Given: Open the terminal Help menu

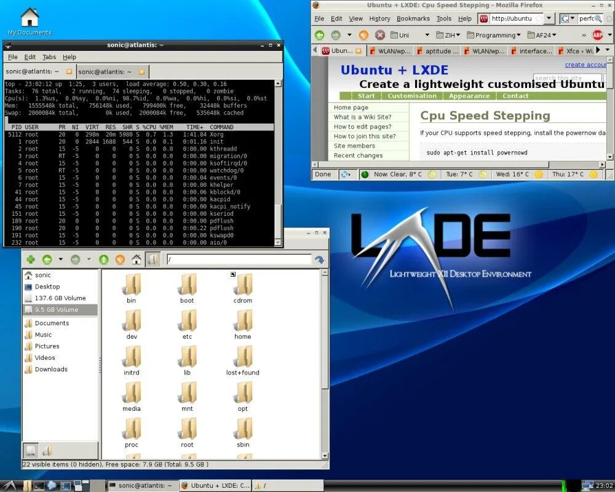Looking at the screenshot, I should tap(69, 57).
